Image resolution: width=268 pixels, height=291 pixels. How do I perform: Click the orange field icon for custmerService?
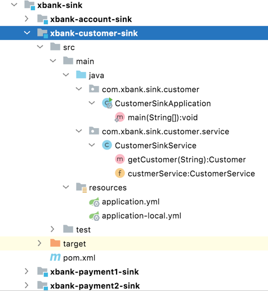pyautogui.click(x=120, y=173)
